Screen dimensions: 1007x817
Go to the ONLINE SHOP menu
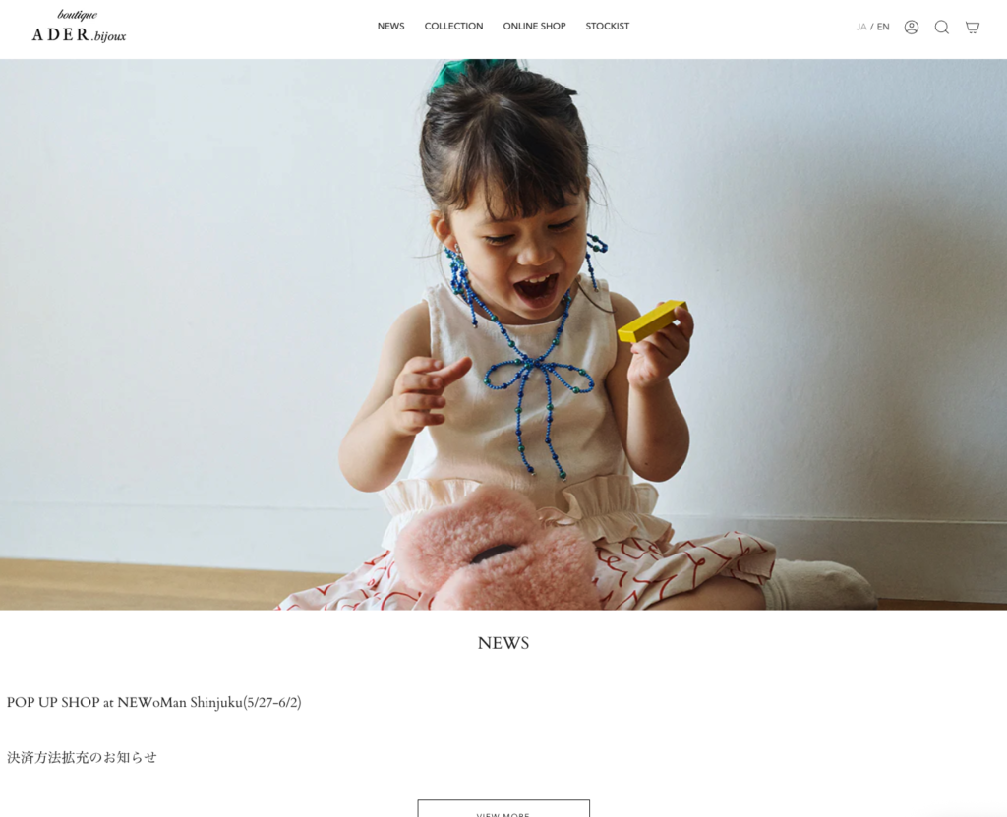coord(534,27)
